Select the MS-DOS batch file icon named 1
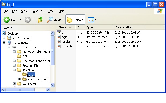Screen dimensions: 166x103 [x=59, y=32]
